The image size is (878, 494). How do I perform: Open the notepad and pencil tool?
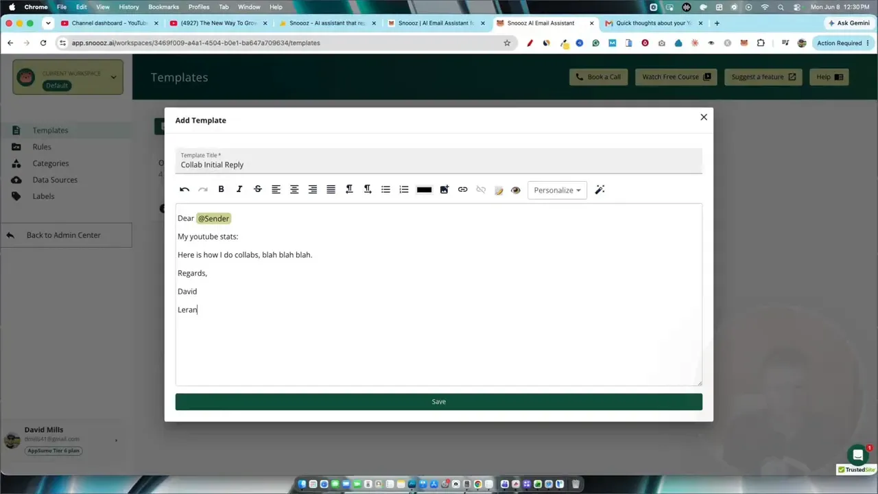click(499, 190)
